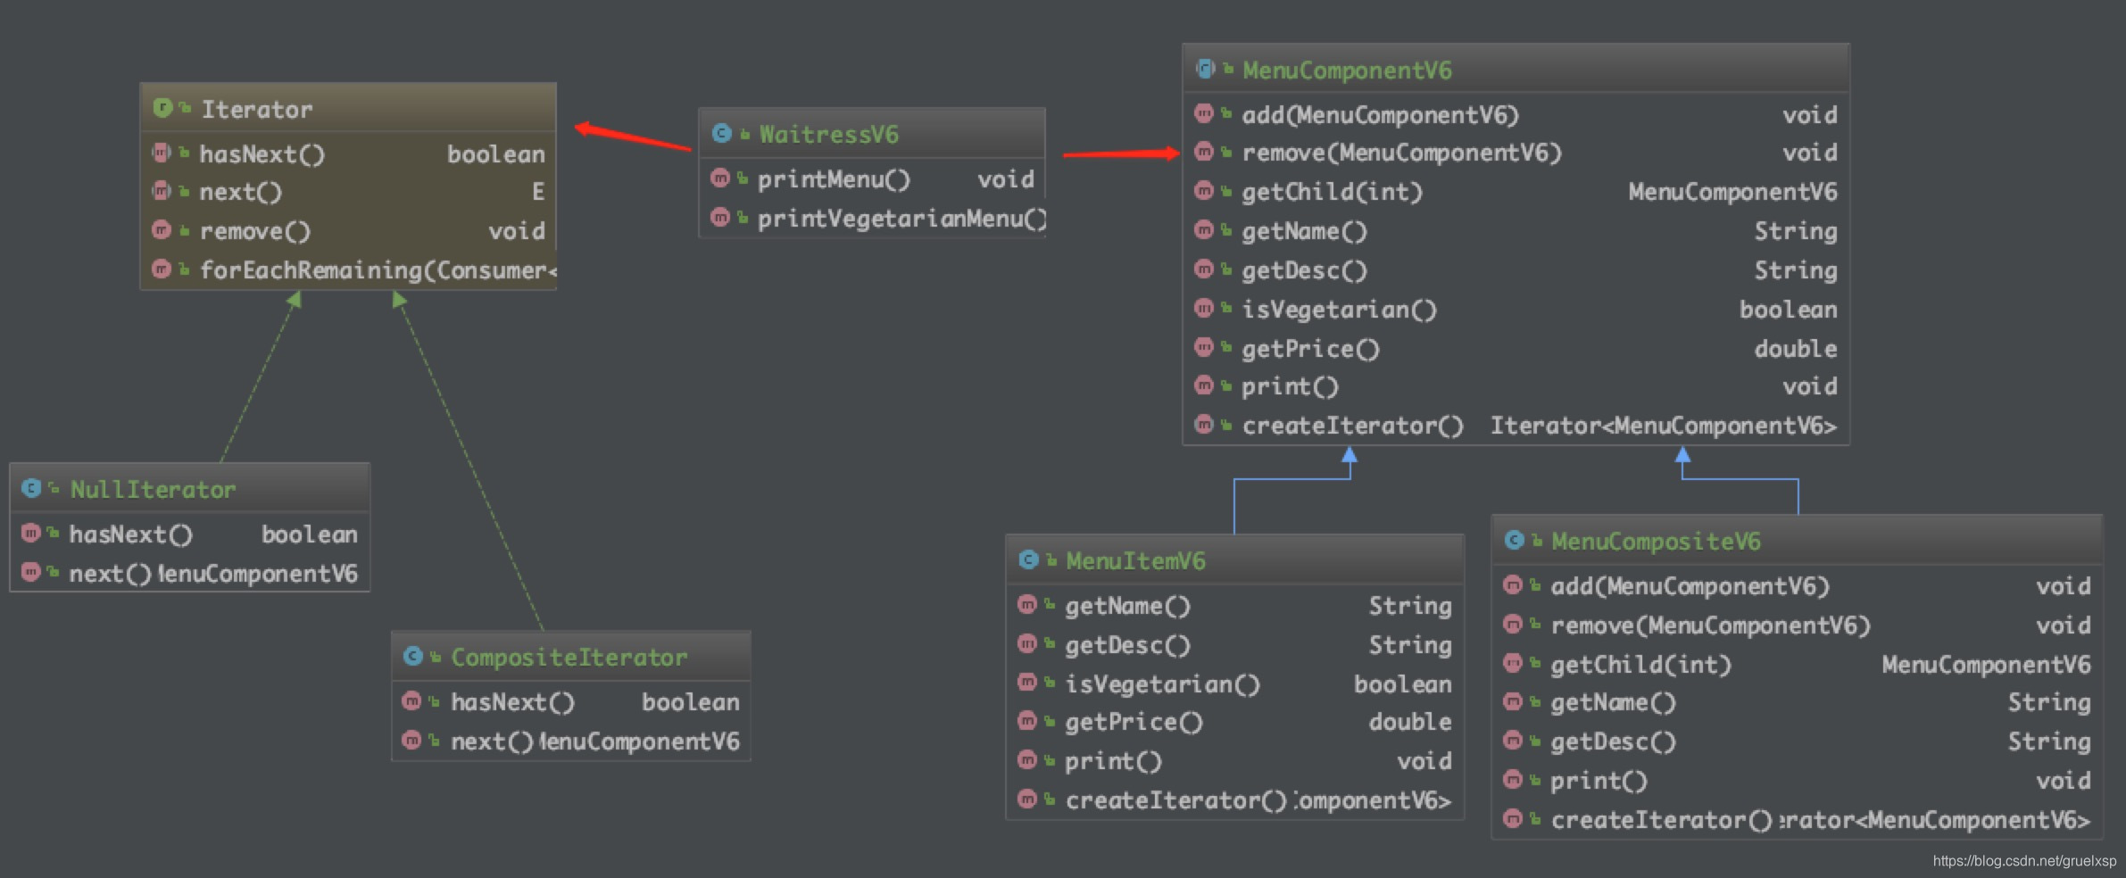Viewport: 2126px width, 878px height.
Task: Select next() method in Iterator
Action: pyautogui.click(x=240, y=192)
